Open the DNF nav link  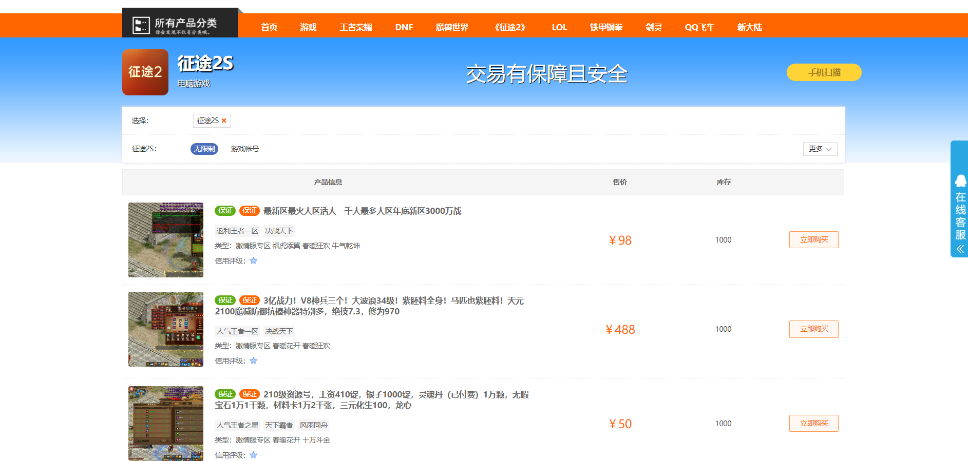[x=404, y=27]
